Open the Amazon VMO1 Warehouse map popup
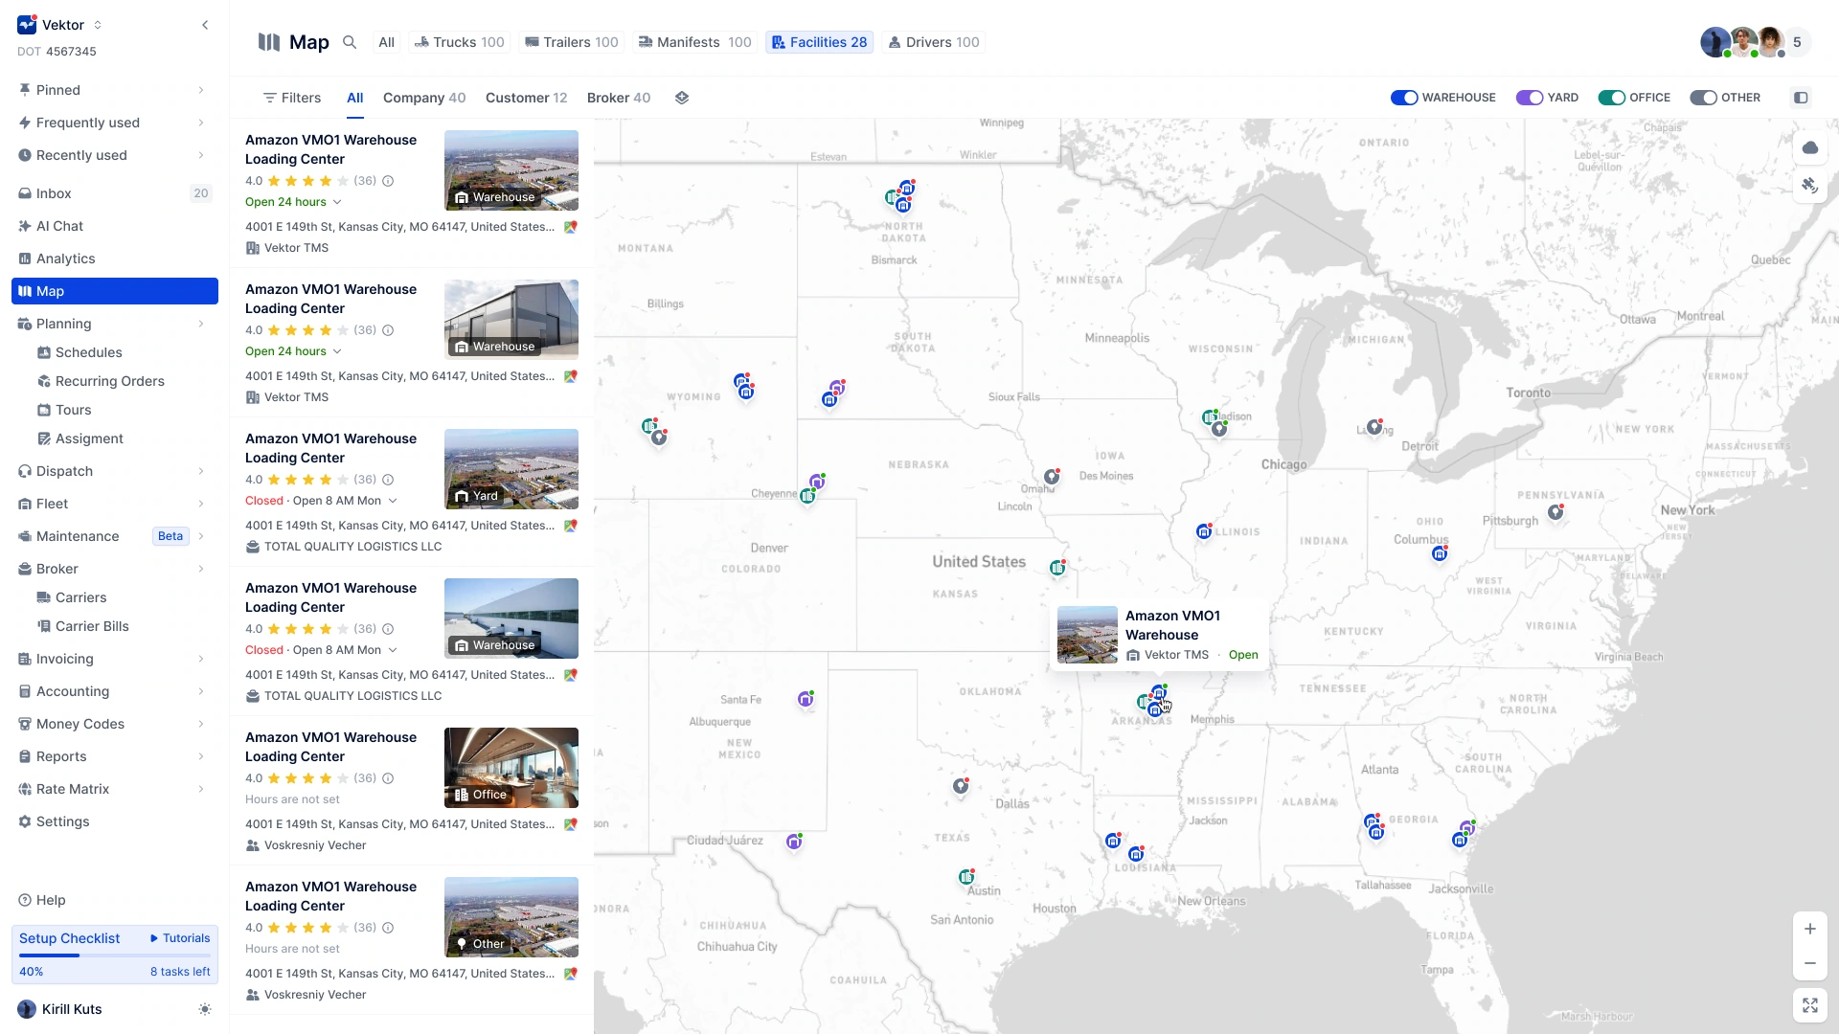The width and height of the screenshot is (1839, 1034). tap(1160, 635)
